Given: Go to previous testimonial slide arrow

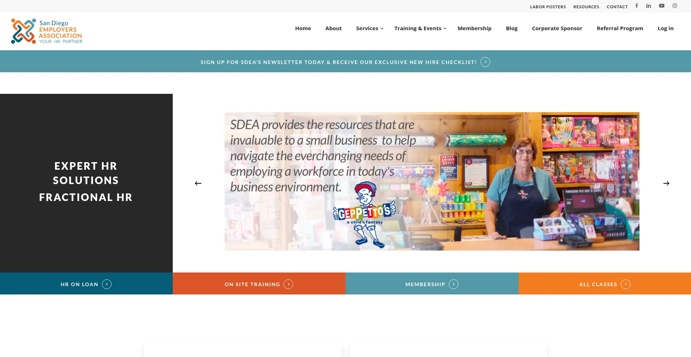Looking at the screenshot, I should click(x=198, y=183).
